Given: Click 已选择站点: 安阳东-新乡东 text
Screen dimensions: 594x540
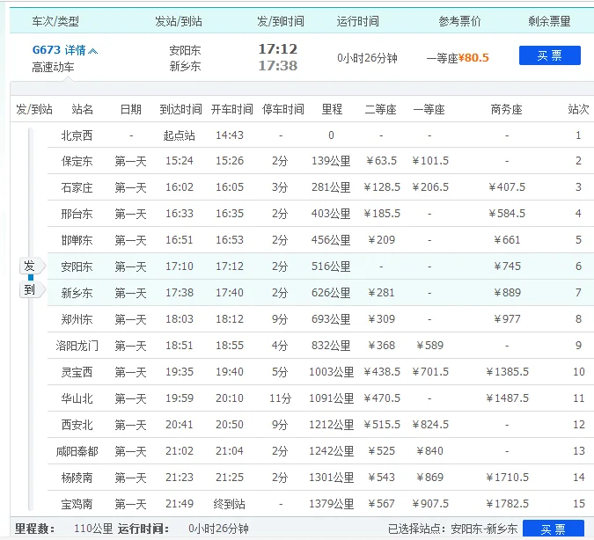Looking at the screenshot, I should (x=452, y=529).
